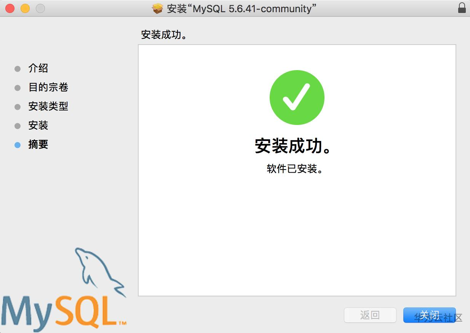Click the gray bullet beside 安装类型
This screenshot has width=470, height=333.
pos(17,107)
